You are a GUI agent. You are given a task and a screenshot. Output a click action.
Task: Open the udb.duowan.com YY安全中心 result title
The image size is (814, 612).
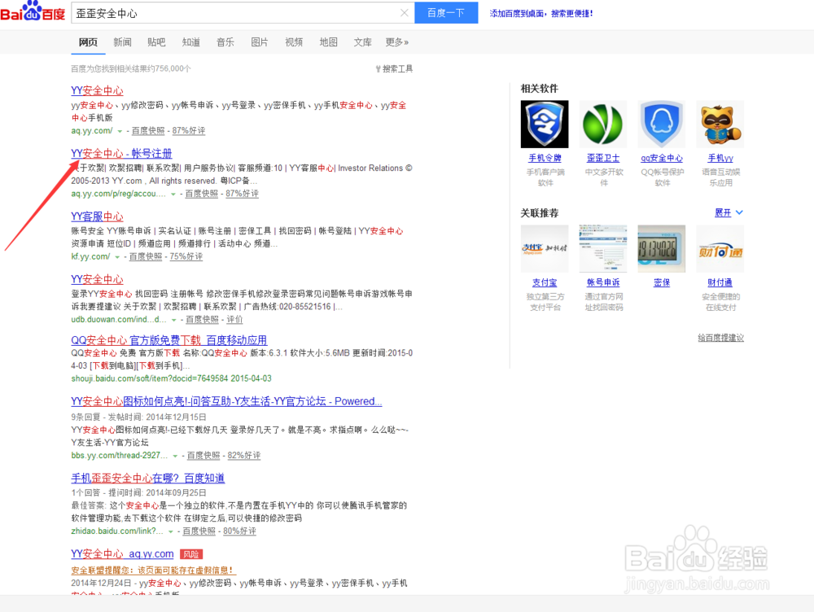pyautogui.click(x=97, y=279)
